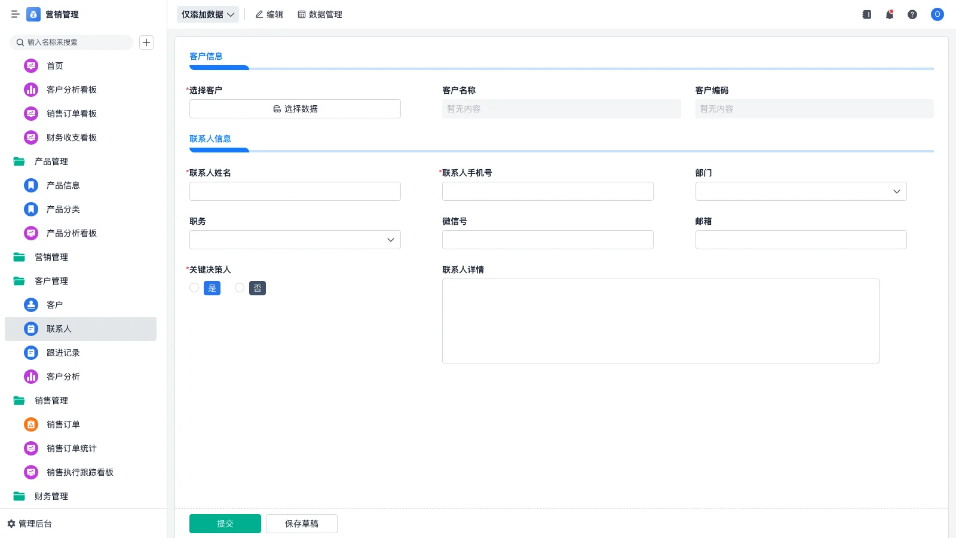The width and height of the screenshot is (956, 538).
Task: Open the 销售订单看板 icon in sidebar
Action: [x=30, y=114]
